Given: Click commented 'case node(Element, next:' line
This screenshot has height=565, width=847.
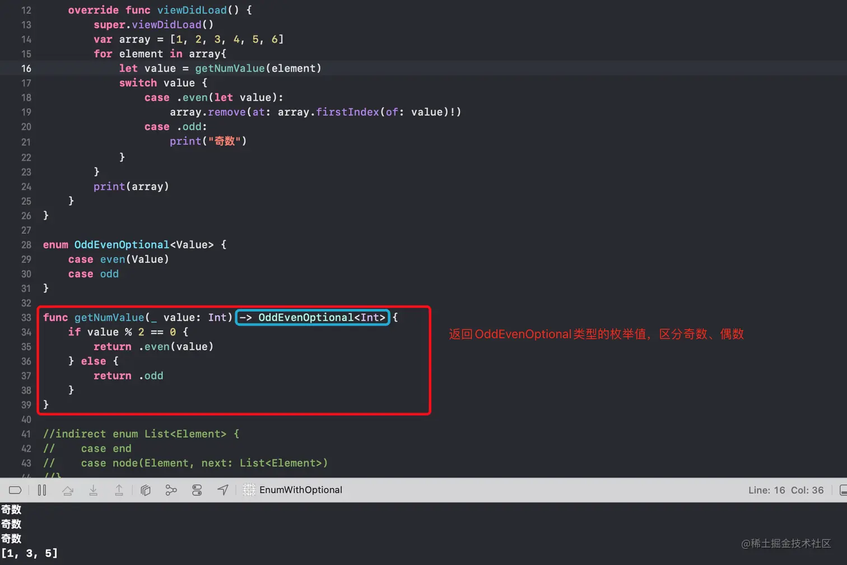Looking at the screenshot, I should (x=185, y=463).
